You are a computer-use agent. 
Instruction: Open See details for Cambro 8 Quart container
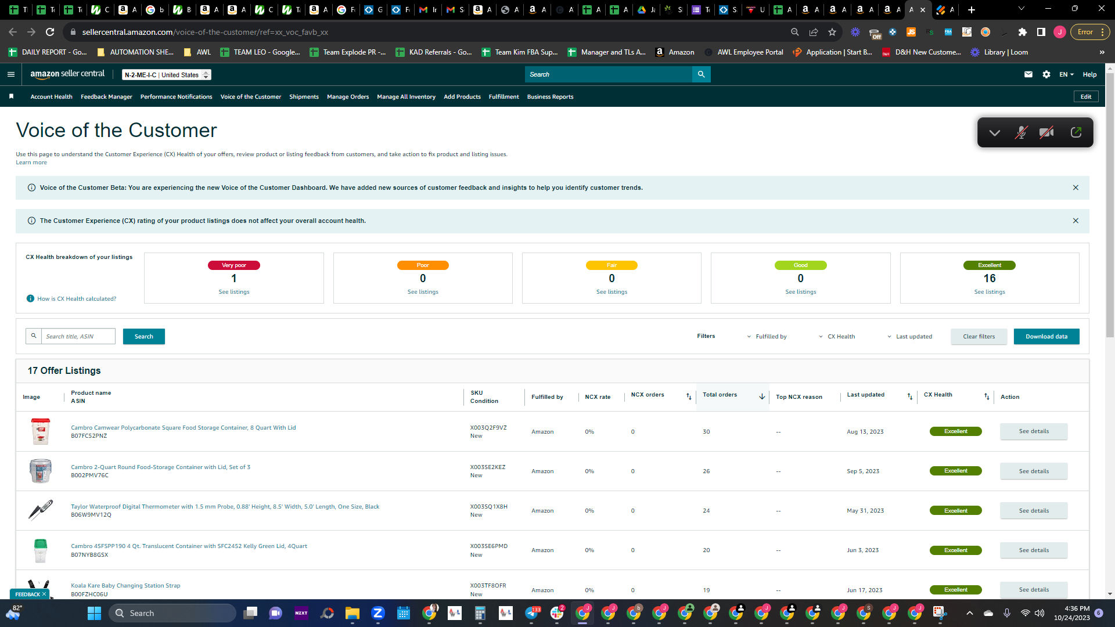(x=1034, y=431)
